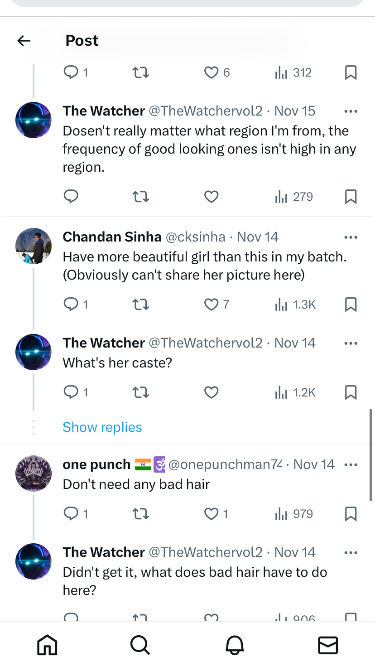The width and height of the screenshot is (375, 667).
Task: Open the Messages envelope tab
Action: click(328, 644)
